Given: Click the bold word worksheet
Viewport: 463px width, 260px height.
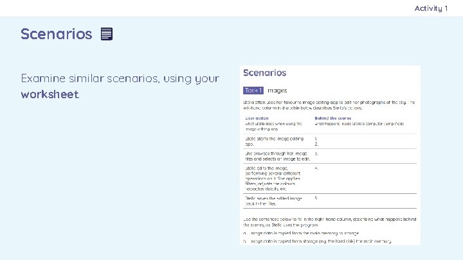Looking at the screenshot, I should (50, 94).
